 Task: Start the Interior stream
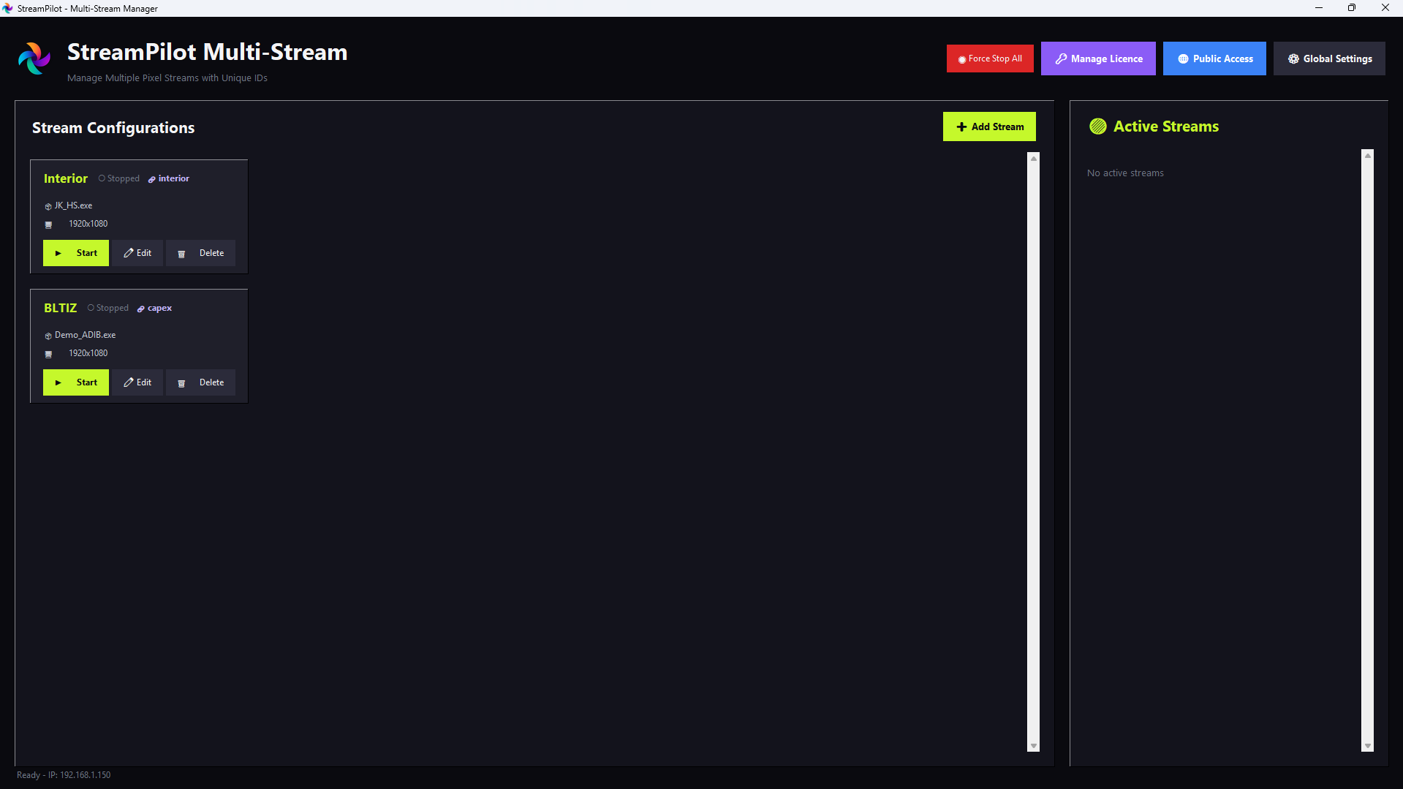coord(76,253)
